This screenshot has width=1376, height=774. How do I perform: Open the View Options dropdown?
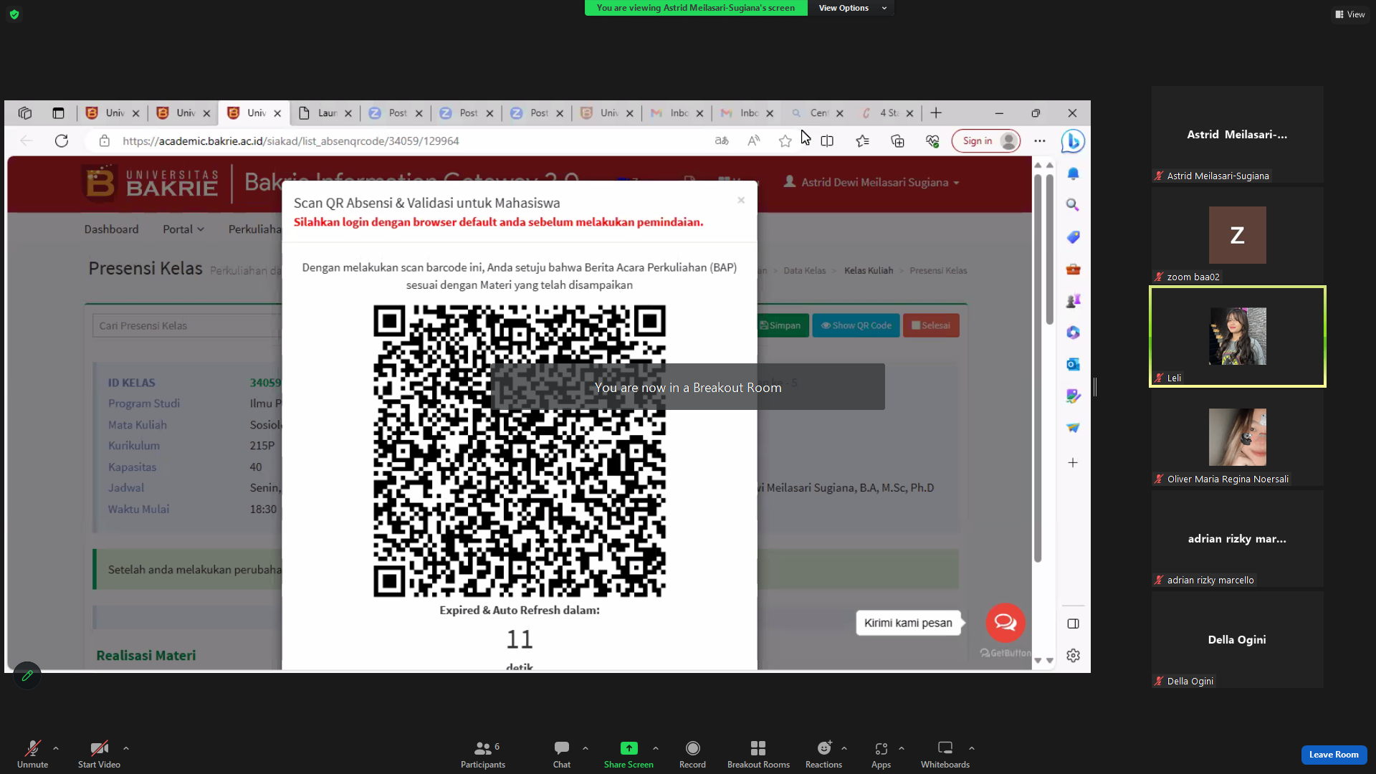pos(852,8)
